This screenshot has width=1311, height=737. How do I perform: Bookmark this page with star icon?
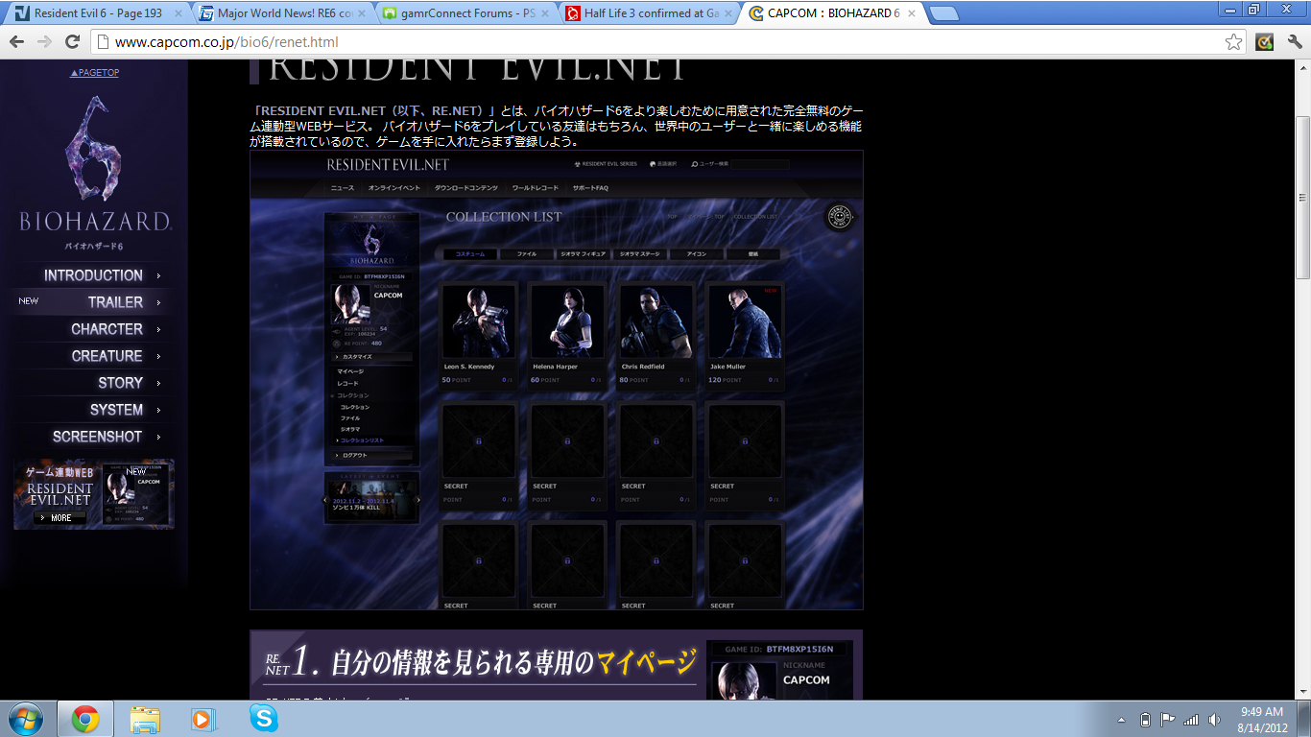(x=1233, y=42)
